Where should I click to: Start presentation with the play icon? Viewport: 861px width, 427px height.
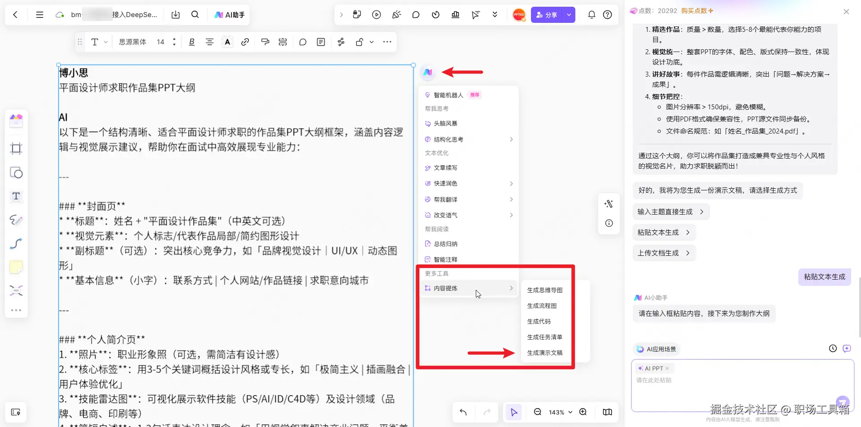click(x=376, y=15)
